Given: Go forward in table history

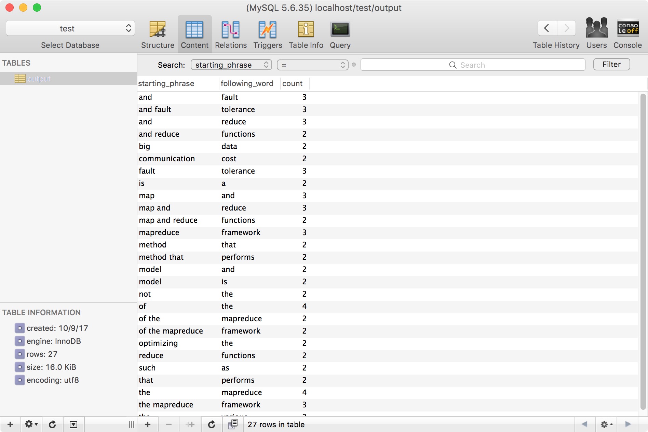Looking at the screenshot, I should (566, 28).
